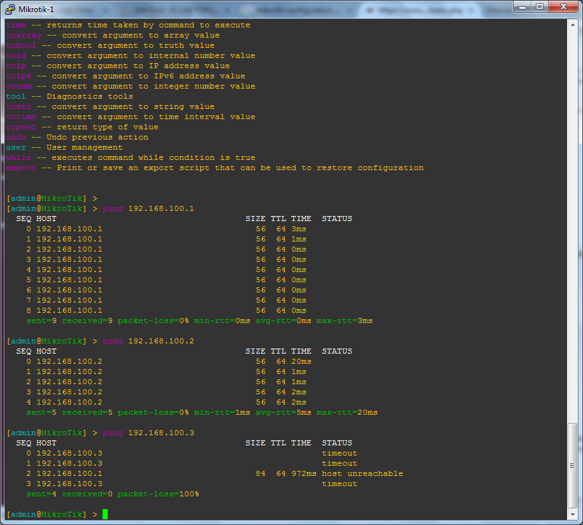Close the Mikrotik-1 terminal window
The width and height of the screenshot is (583, 525).
(564, 7)
